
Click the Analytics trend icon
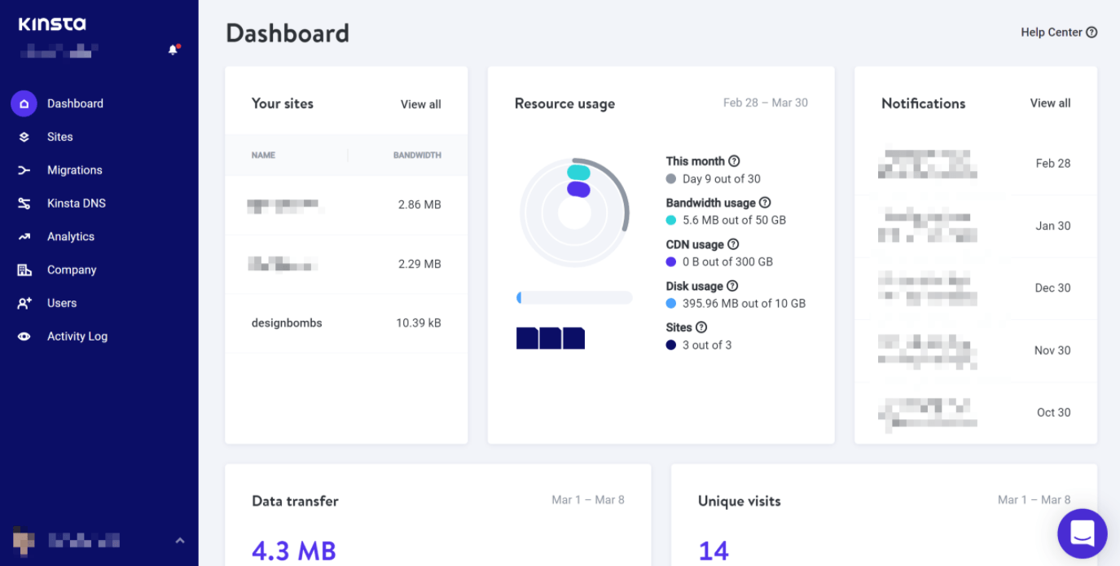[24, 237]
